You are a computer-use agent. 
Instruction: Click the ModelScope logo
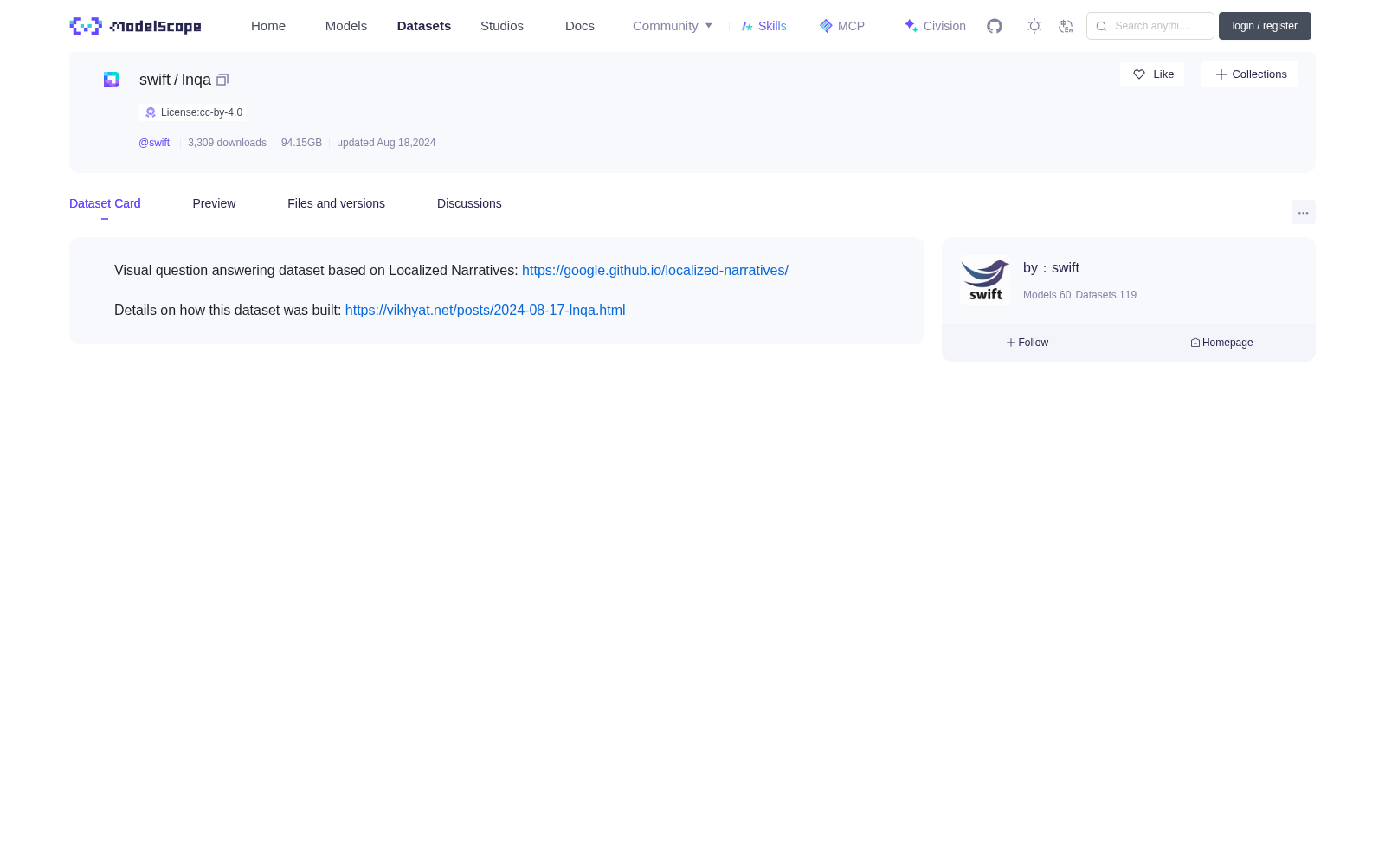point(135,26)
